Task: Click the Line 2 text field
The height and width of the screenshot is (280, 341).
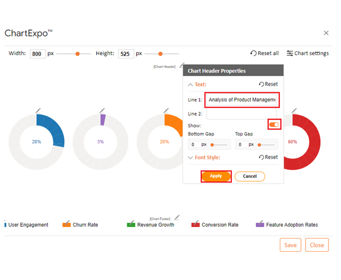Action: (242, 114)
